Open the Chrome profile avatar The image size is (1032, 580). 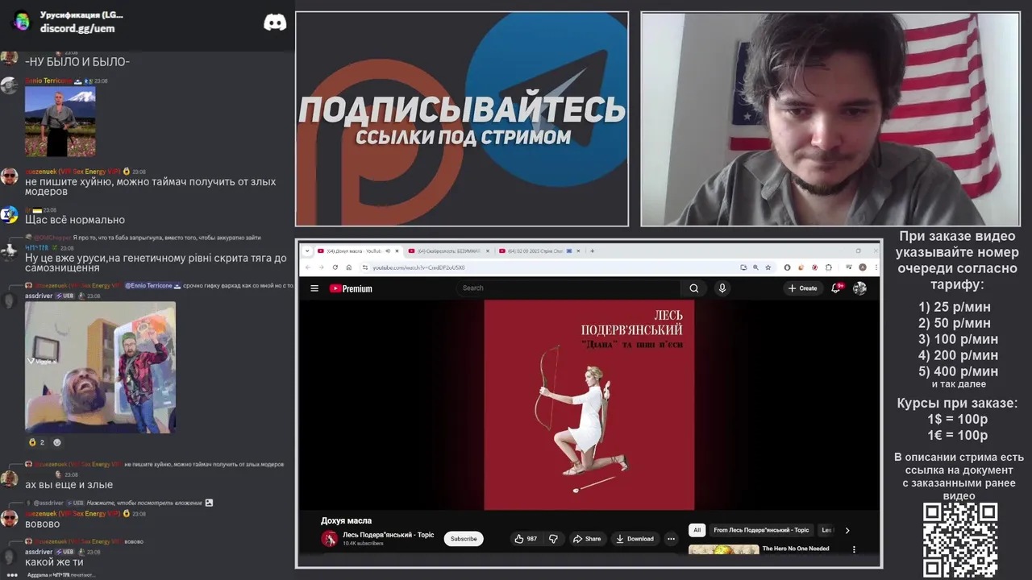pos(863,267)
